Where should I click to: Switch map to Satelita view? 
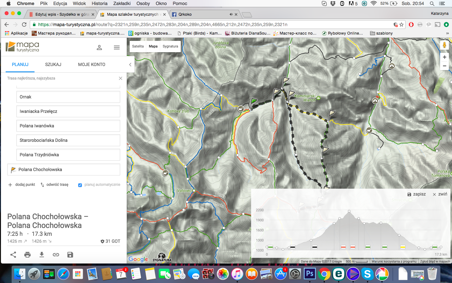coord(138,46)
